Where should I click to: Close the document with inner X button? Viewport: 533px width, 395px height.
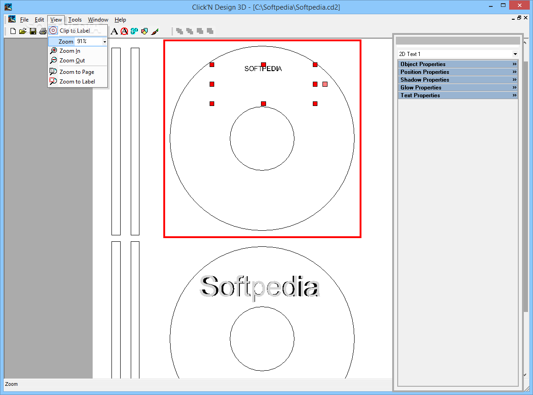click(526, 18)
